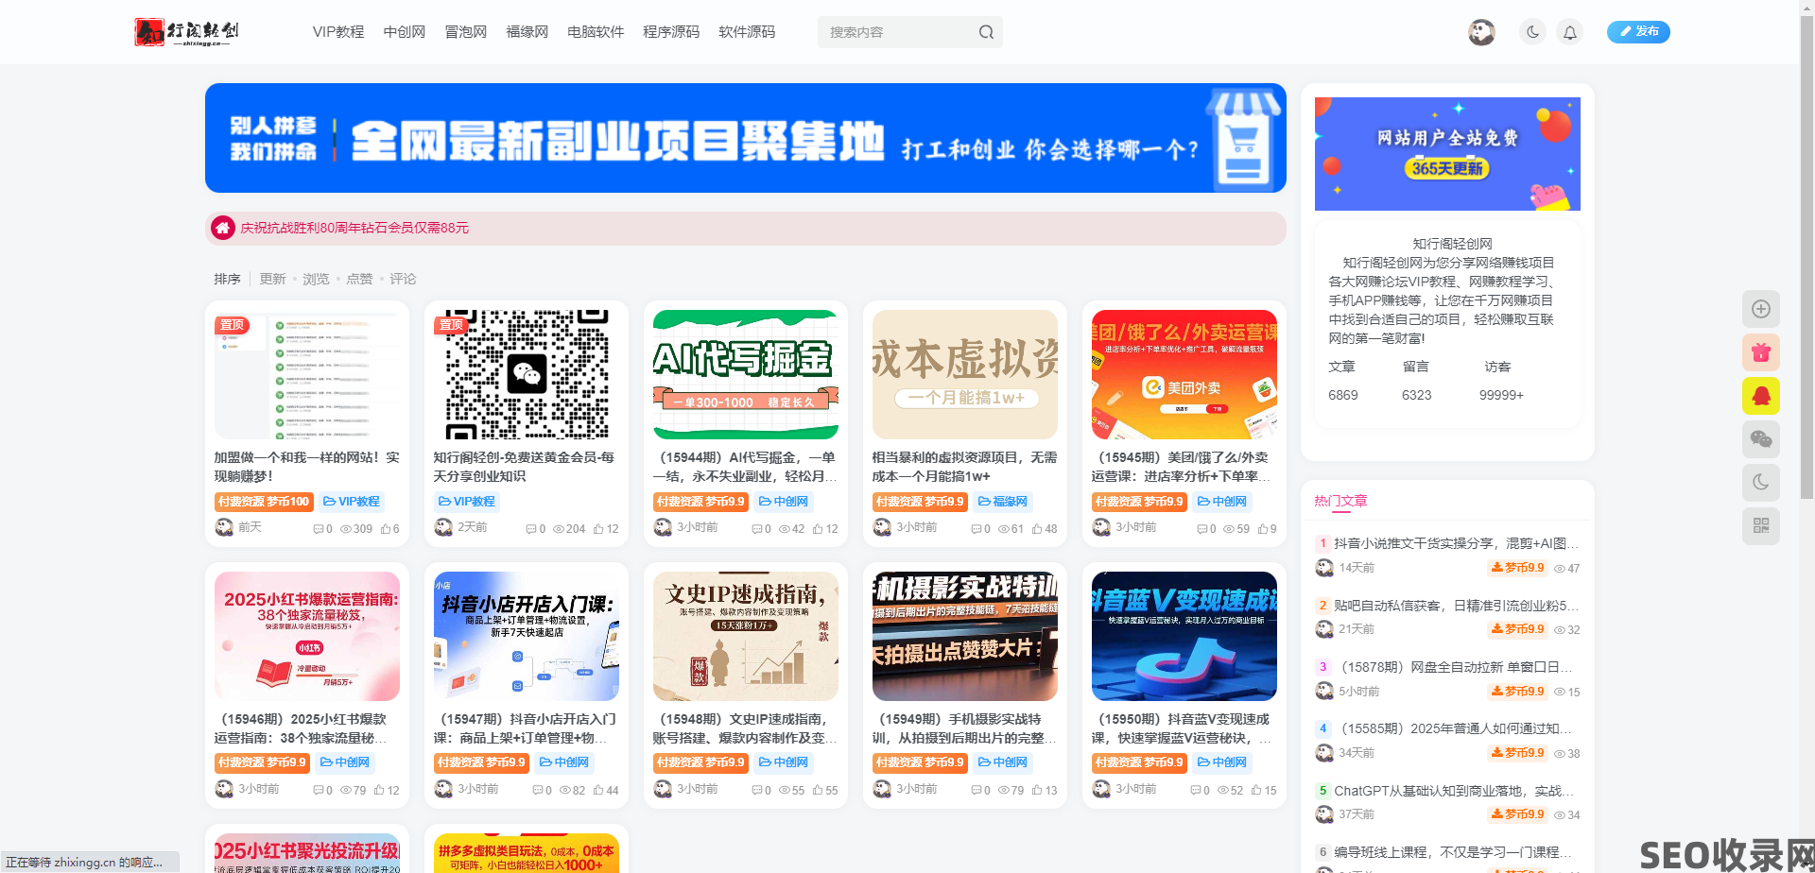Open hot article 贴吧自动私信获客
This screenshot has width=1815, height=873.
coord(1456,606)
